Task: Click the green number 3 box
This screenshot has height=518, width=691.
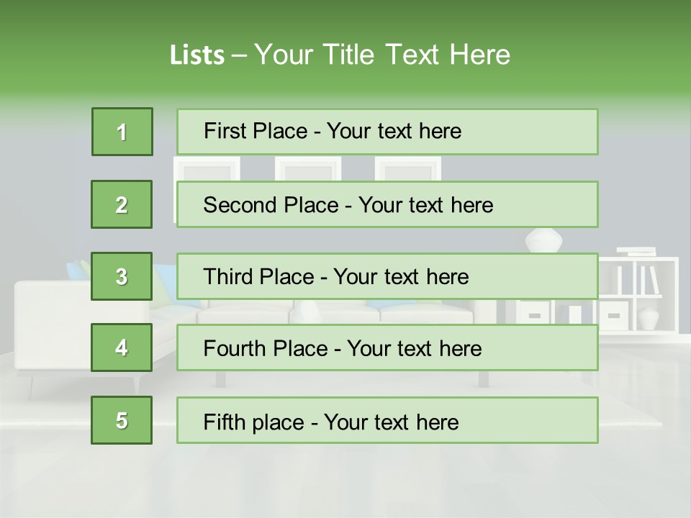Action: [122, 276]
